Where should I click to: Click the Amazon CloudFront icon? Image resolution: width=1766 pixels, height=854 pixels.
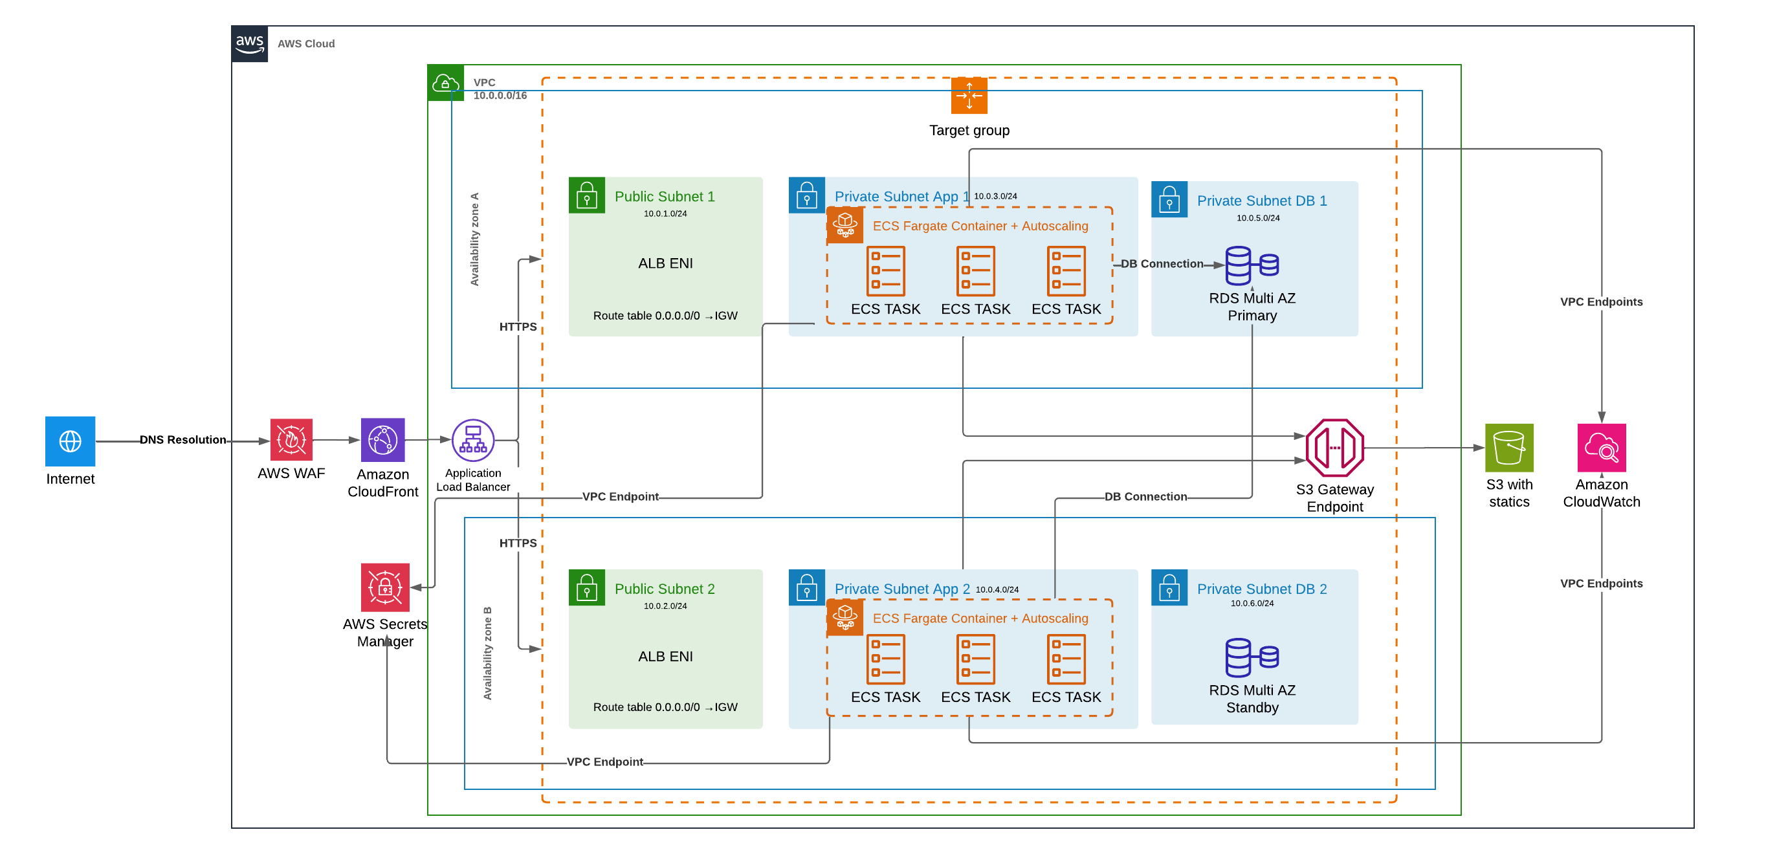382,440
